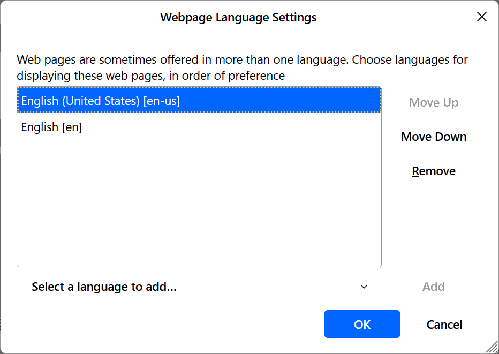Select the English [en] list entry
The width and height of the screenshot is (499, 354).
click(x=51, y=127)
